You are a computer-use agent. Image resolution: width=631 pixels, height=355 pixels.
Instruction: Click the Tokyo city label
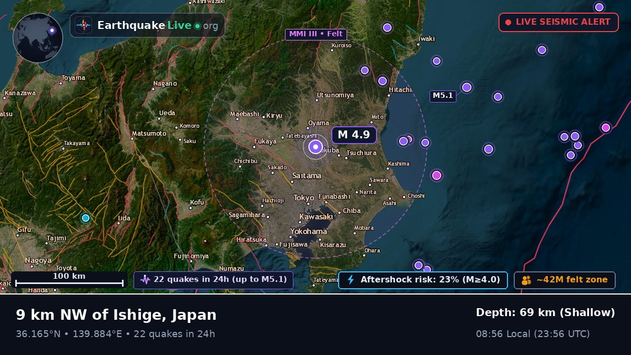[303, 198]
